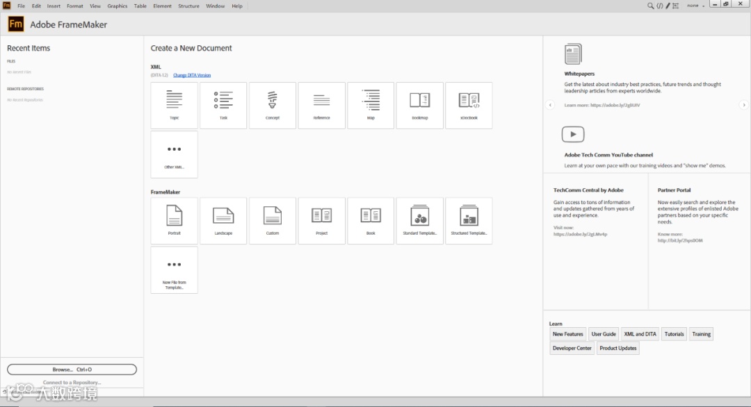Click the YouTube channel play icon
The width and height of the screenshot is (751, 407).
pos(573,134)
